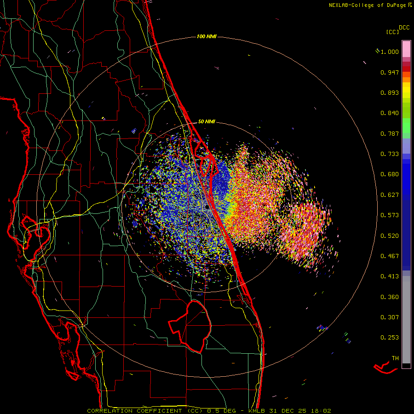This screenshot has height=414, width=414.
Task: Select the 1.000 legend value
Action: 390,52
